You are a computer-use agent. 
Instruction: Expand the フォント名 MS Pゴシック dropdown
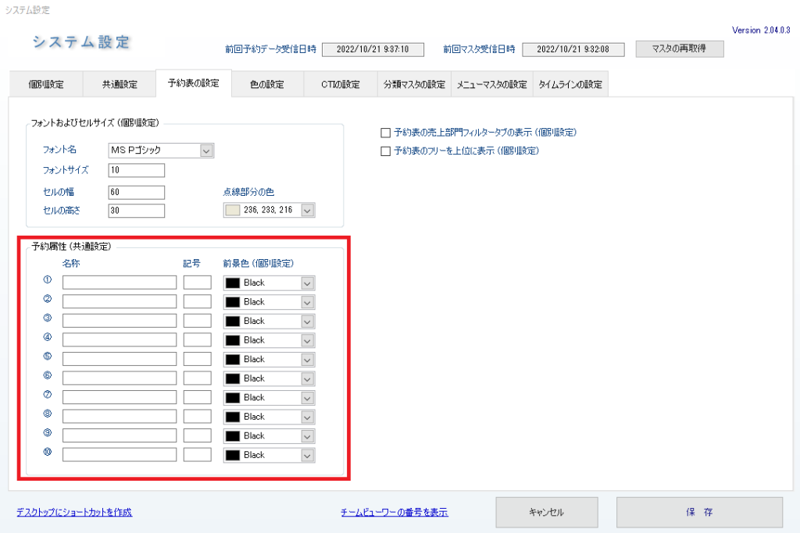pos(206,151)
